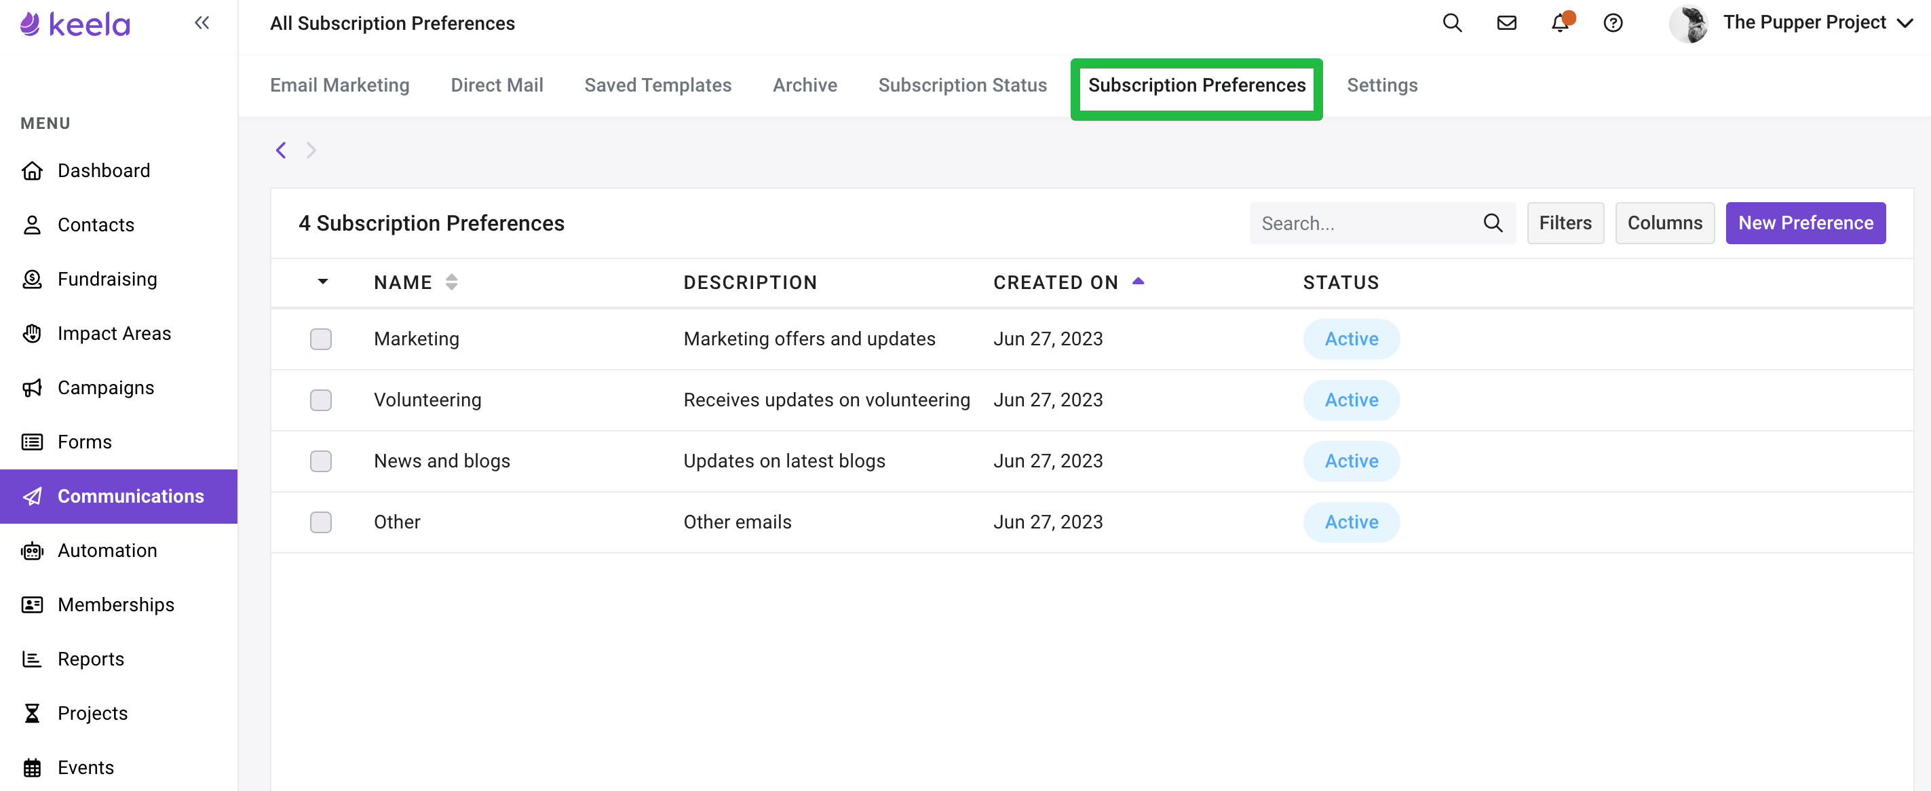Navigate to Campaigns

pyautogui.click(x=119, y=387)
